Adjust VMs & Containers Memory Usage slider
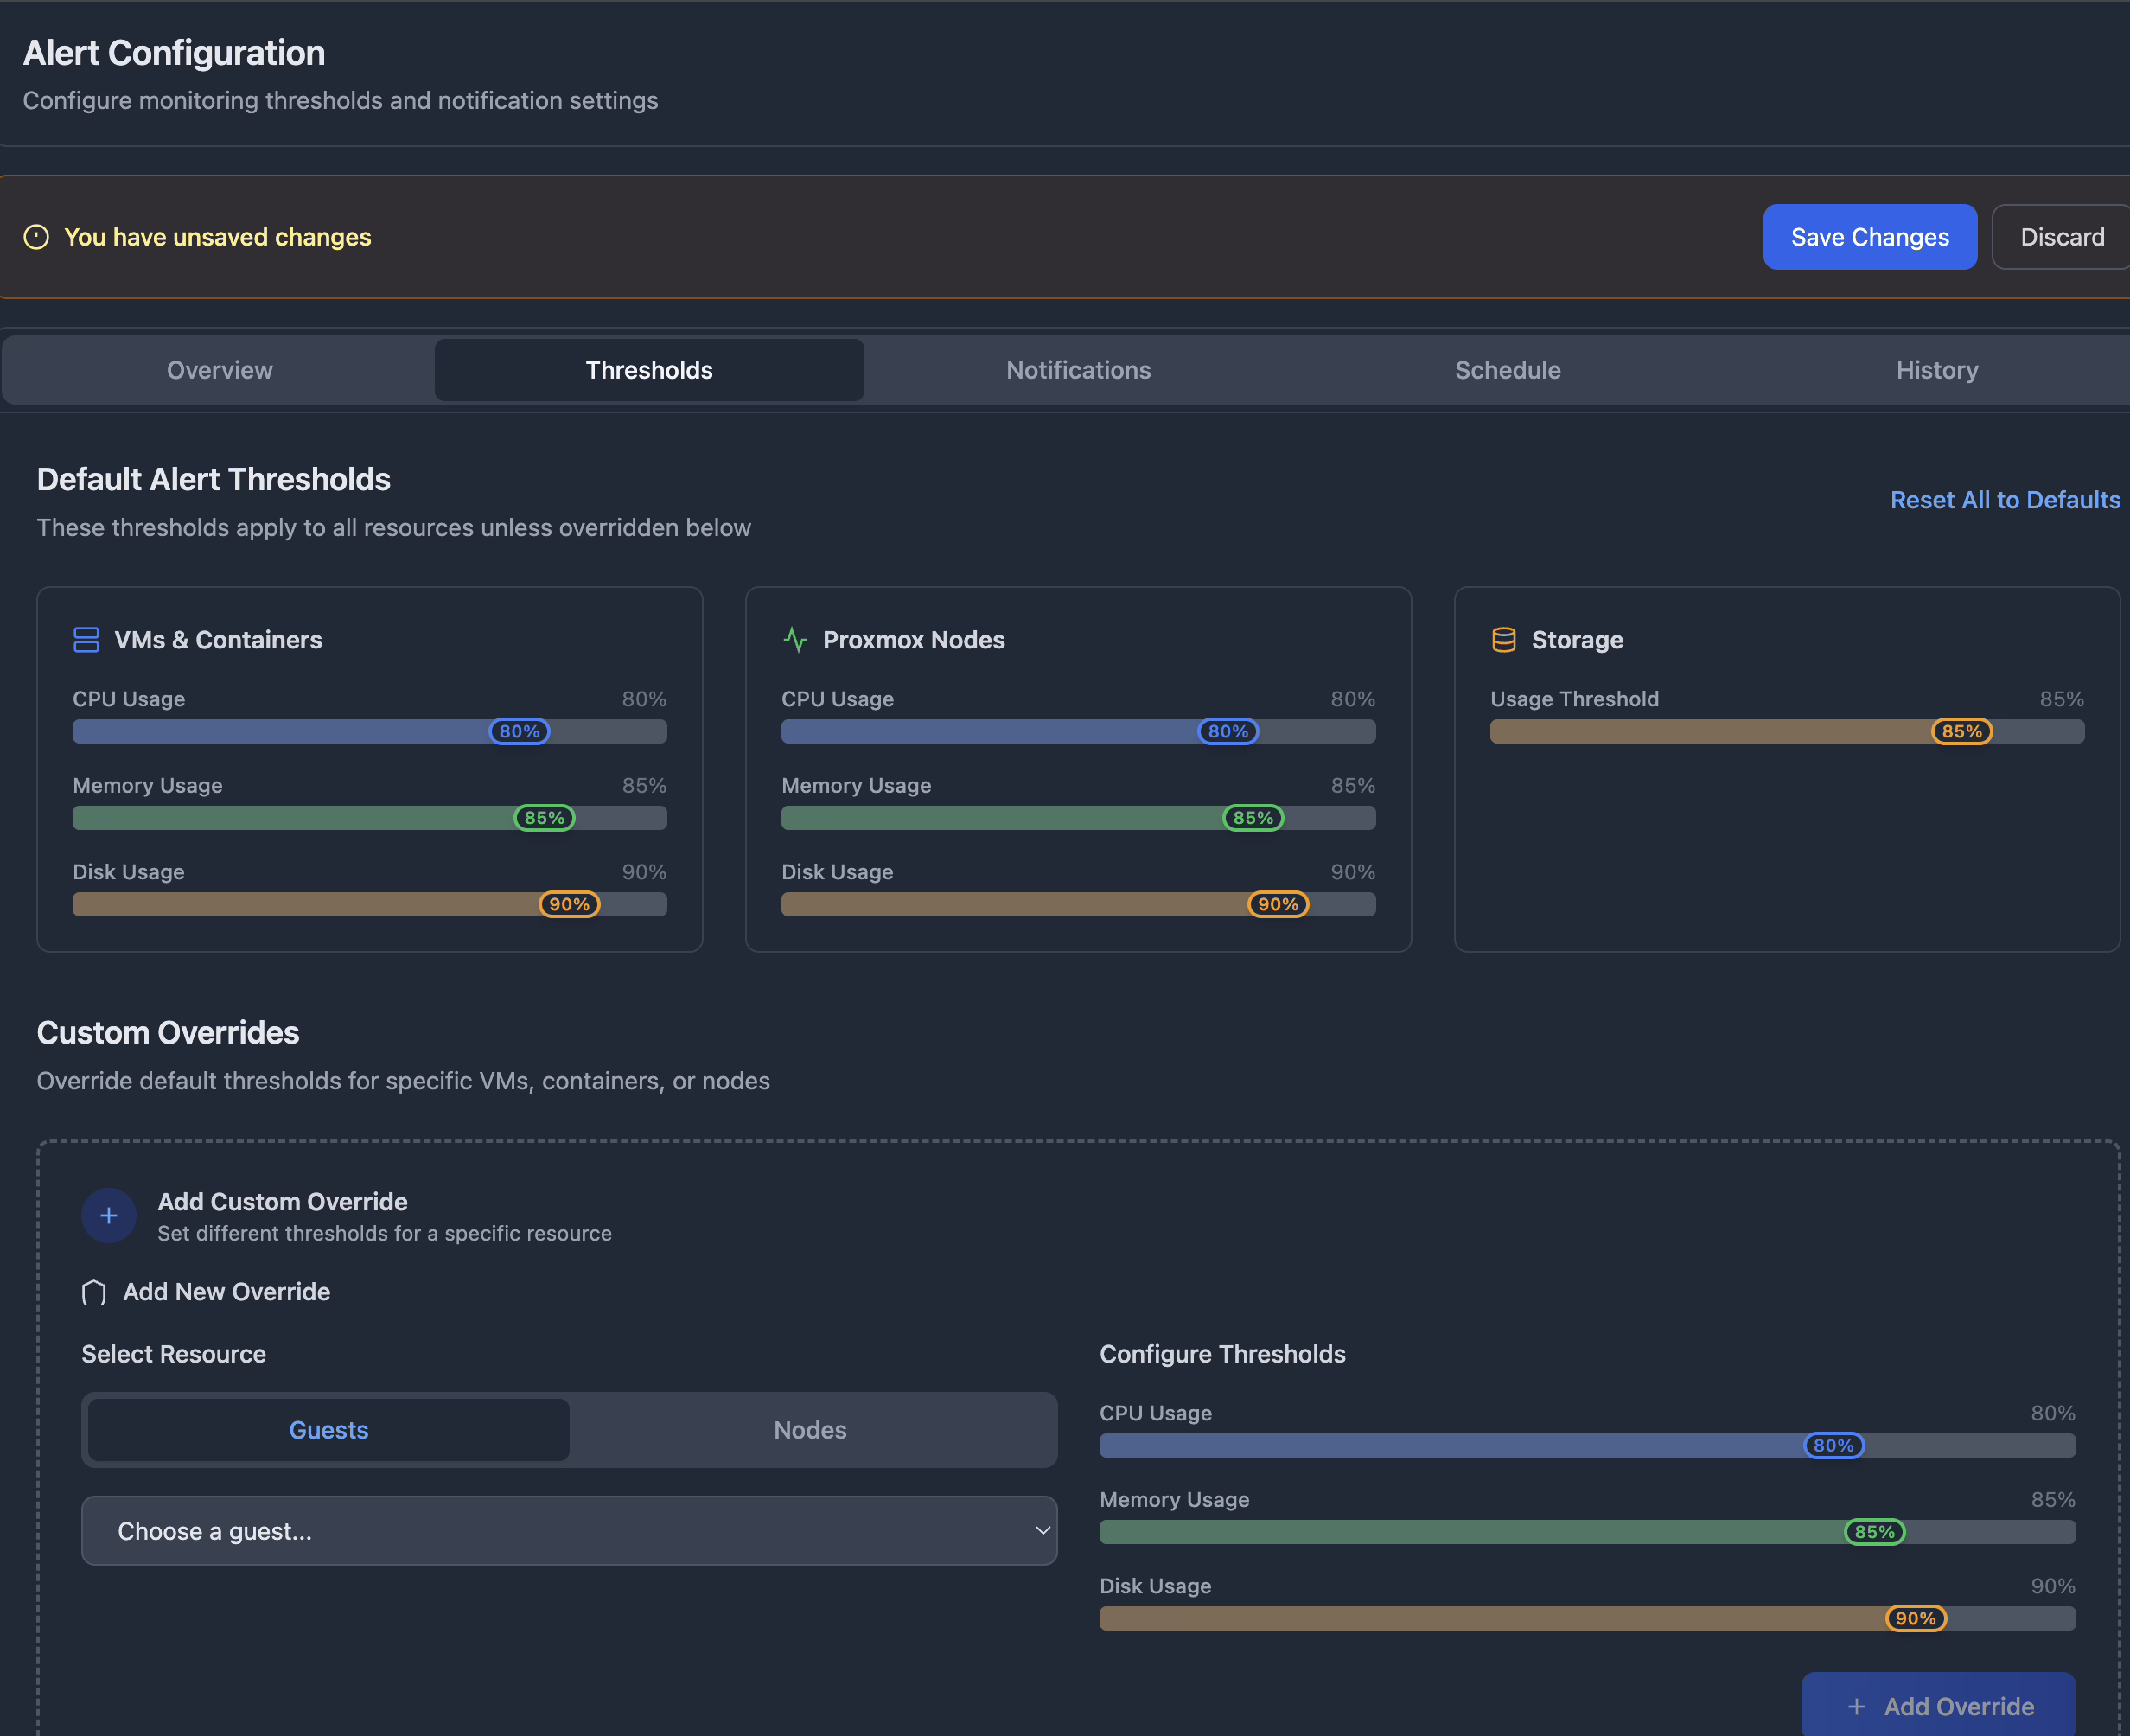2130x1736 pixels. pos(369,818)
